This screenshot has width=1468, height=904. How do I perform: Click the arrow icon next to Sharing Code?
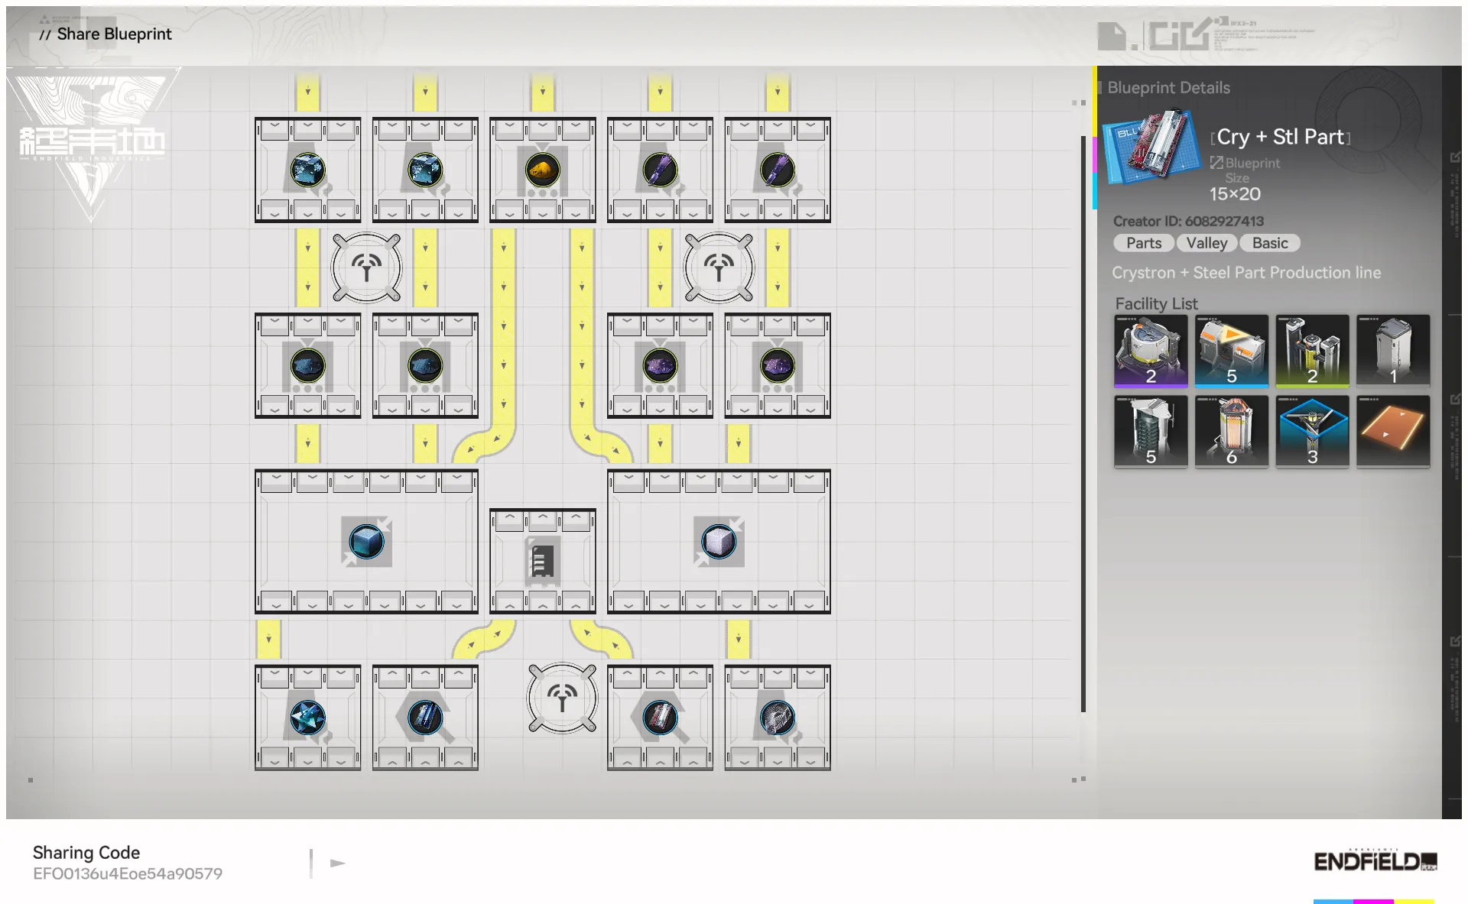tap(337, 863)
